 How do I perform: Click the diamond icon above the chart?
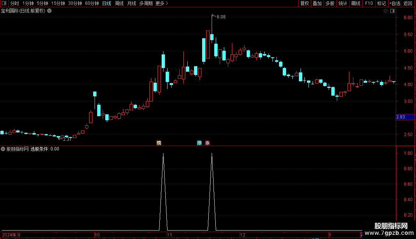386,11
